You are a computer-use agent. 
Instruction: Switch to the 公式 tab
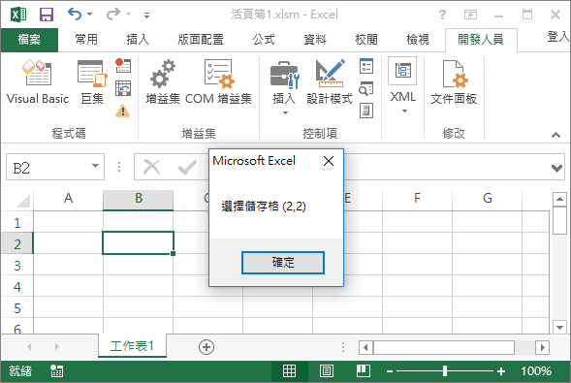click(x=264, y=40)
